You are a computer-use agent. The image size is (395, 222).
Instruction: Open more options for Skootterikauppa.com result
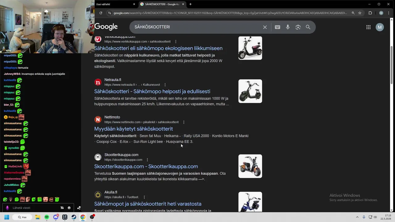pyautogui.click(x=147, y=160)
